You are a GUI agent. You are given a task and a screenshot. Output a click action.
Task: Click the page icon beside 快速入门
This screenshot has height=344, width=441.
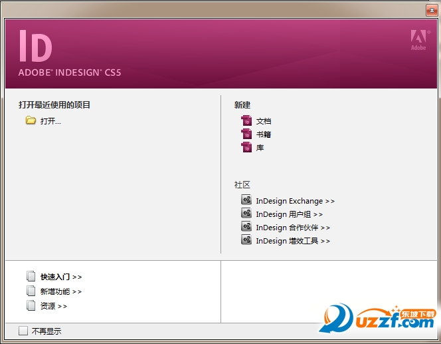click(31, 276)
